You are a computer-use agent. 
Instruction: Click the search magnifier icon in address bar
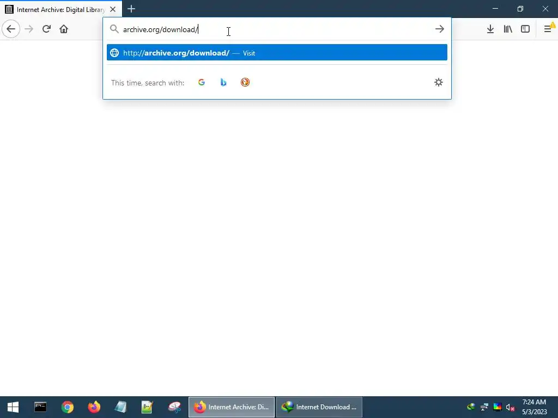pyautogui.click(x=114, y=29)
